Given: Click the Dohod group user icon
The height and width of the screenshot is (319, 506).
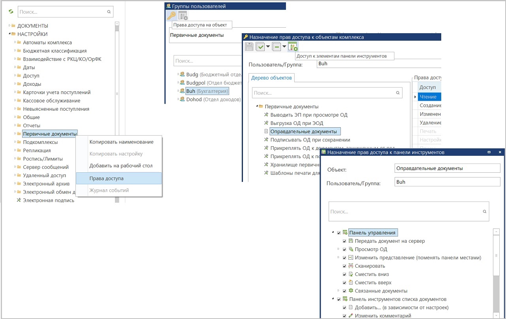Looking at the screenshot, I should coord(182,99).
